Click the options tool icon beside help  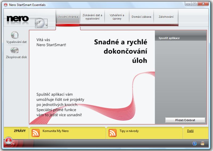(x=202, y=143)
